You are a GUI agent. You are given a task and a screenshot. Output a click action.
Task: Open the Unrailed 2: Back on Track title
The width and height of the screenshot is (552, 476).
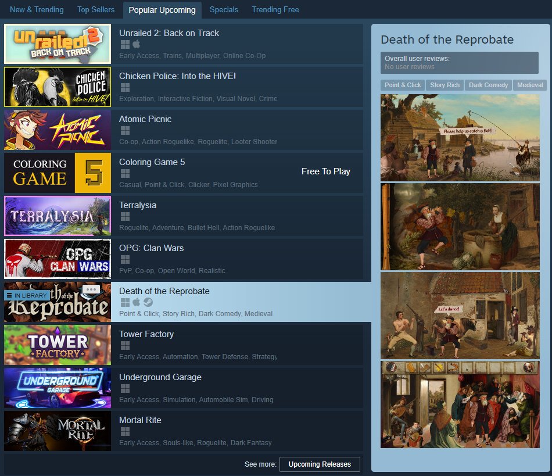169,33
